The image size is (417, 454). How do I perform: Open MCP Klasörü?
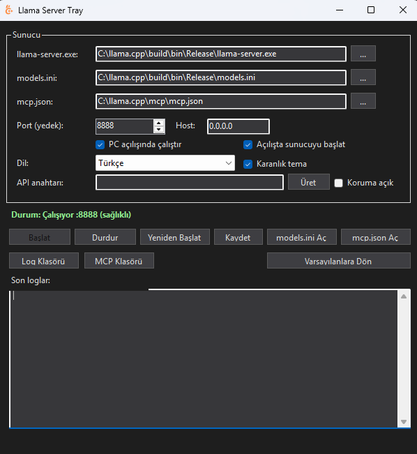click(119, 261)
